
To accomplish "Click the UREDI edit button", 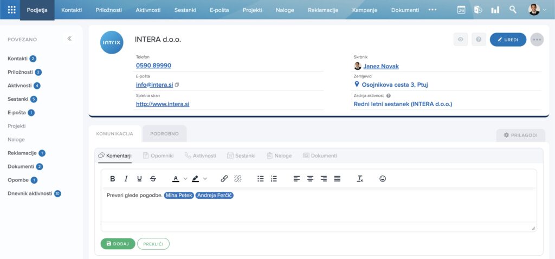I will pyautogui.click(x=508, y=40).
